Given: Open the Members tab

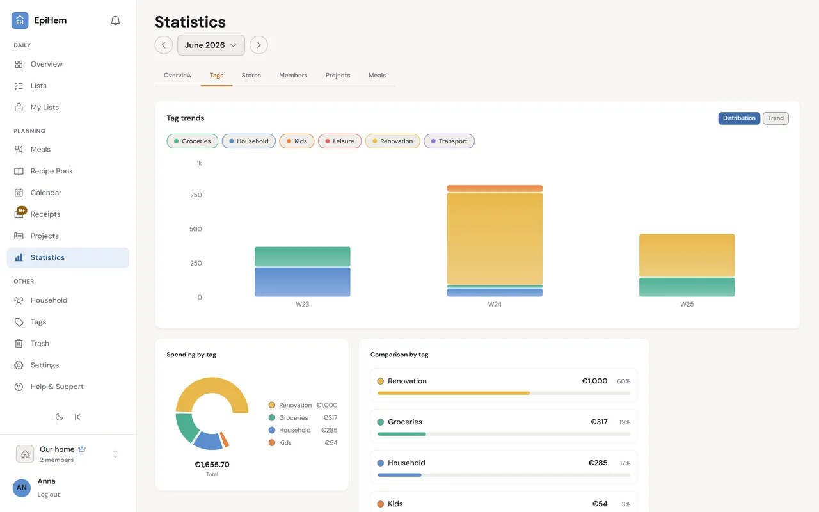Looking at the screenshot, I should (x=293, y=76).
